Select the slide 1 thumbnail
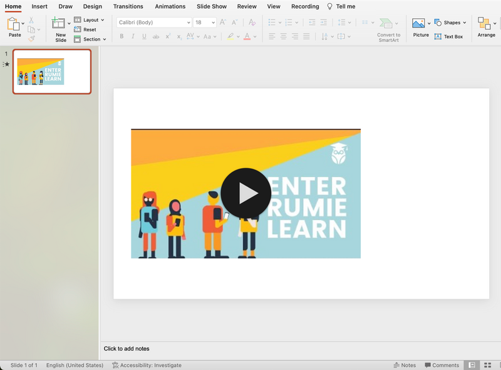This screenshot has height=370, width=501. [52, 71]
